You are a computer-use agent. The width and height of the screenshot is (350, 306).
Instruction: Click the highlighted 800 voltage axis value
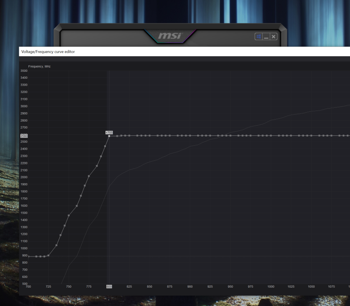(109, 286)
